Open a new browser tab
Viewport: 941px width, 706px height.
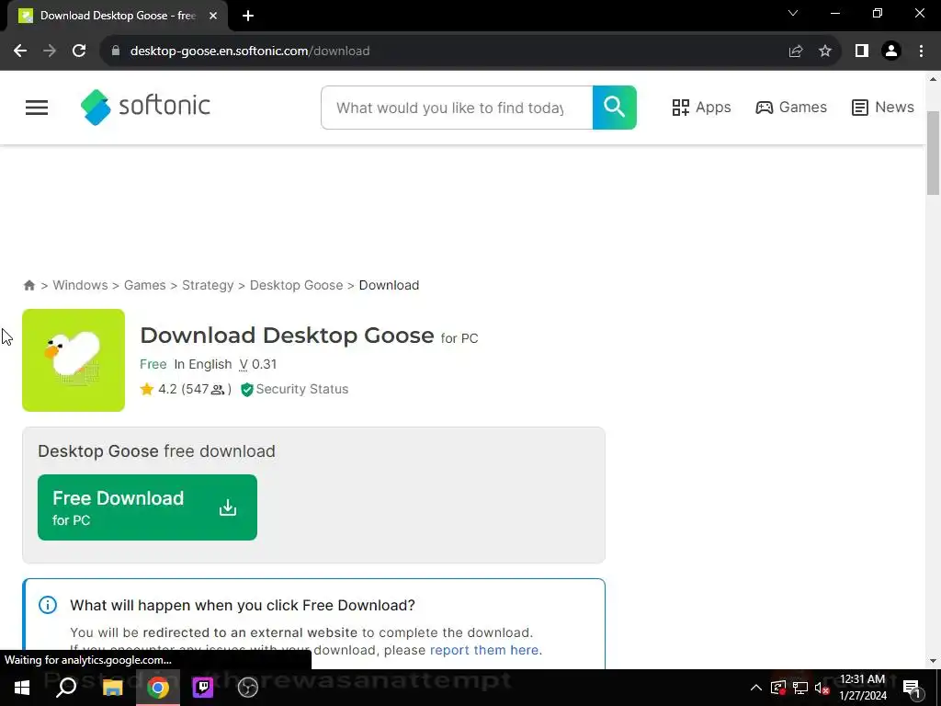pos(248,16)
